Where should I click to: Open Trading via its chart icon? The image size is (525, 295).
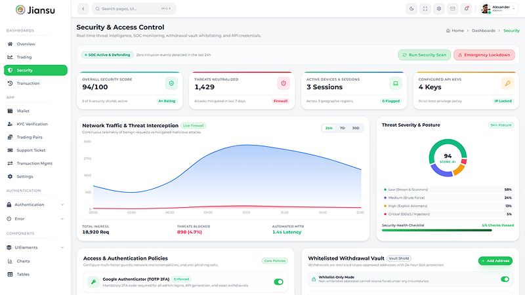click(x=10, y=57)
